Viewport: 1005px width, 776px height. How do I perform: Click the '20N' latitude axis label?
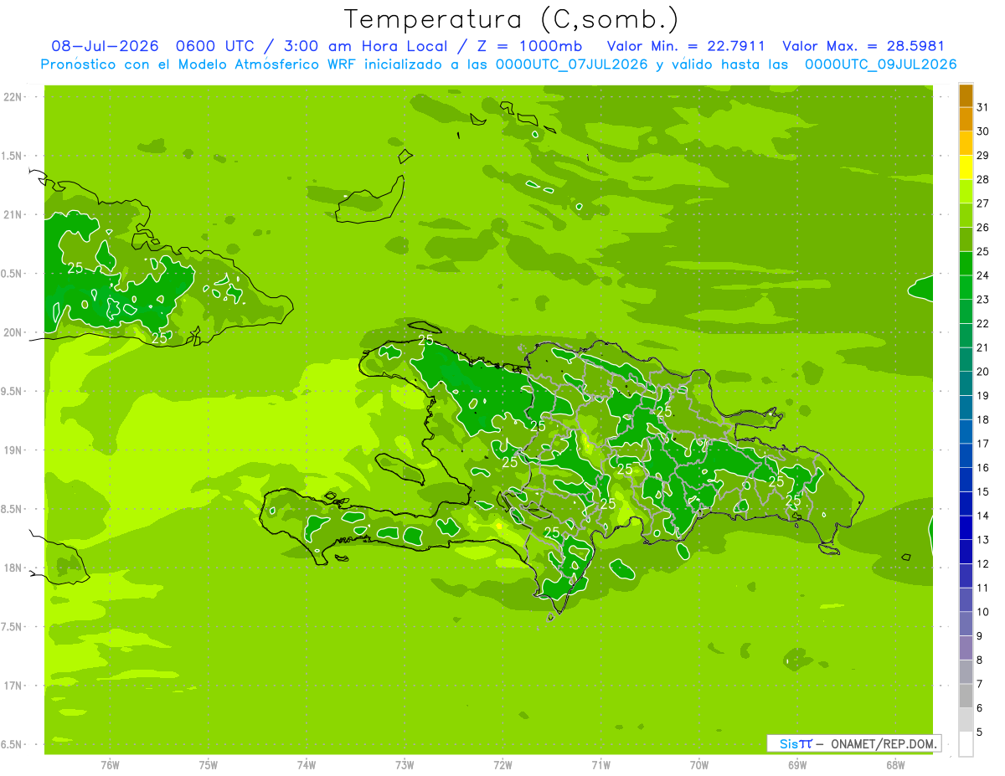(x=12, y=332)
